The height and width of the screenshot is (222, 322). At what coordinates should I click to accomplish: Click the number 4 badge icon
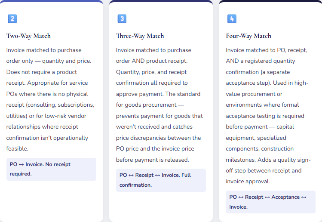pyautogui.click(x=232, y=19)
